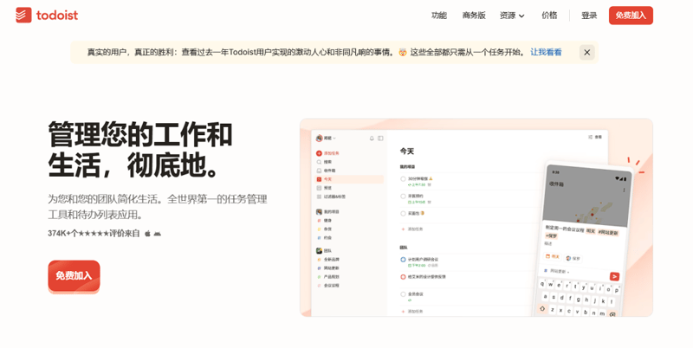Click the Apple App Store icon
The image size is (693, 348).
(147, 234)
